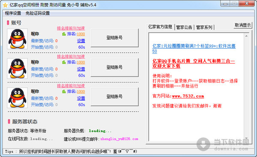
Task: Open the 亿家1元拉圈圈赞 software sale link
Action: tap(194, 48)
